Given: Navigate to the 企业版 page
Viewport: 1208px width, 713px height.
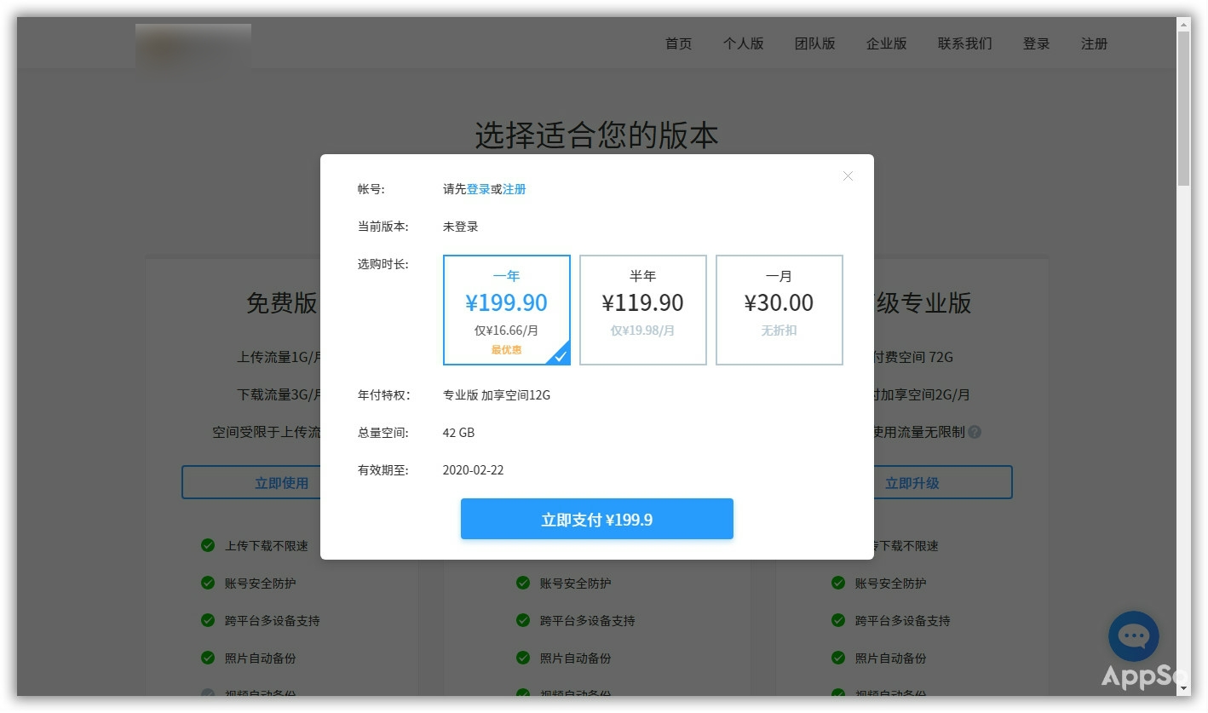Looking at the screenshot, I should pos(886,43).
